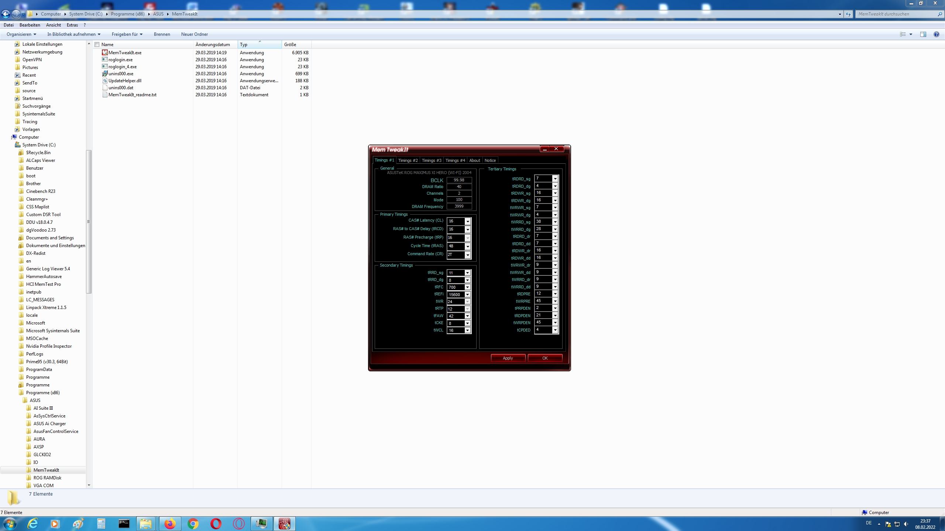
Task: Open Windows Media Player from taskbar
Action: point(55,524)
